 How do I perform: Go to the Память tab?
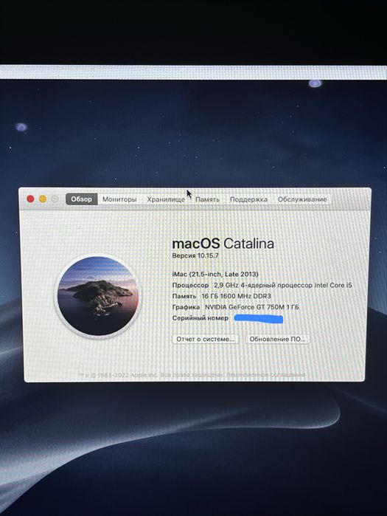tap(207, 199)
